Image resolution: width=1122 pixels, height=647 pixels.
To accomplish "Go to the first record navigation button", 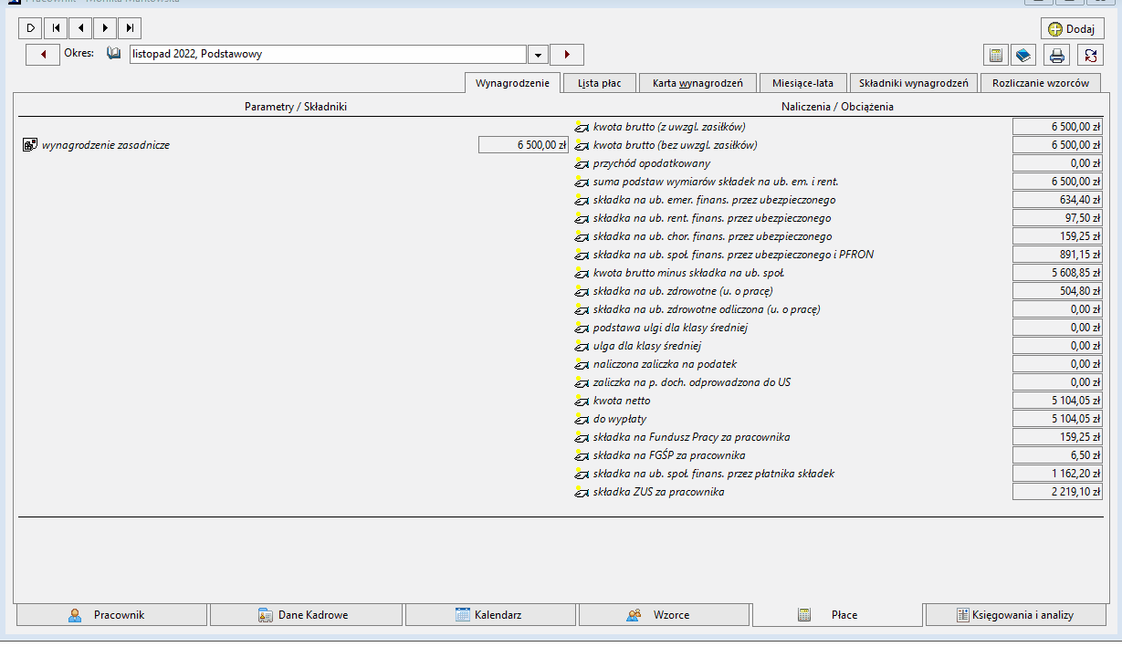I will click(x=56, y=28).
